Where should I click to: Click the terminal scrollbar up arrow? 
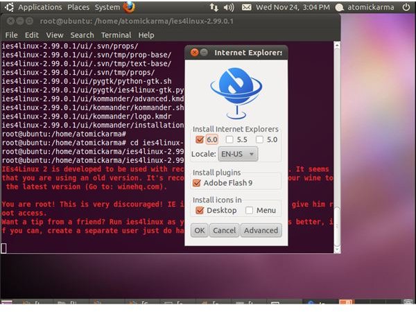(x=337, y=45)
